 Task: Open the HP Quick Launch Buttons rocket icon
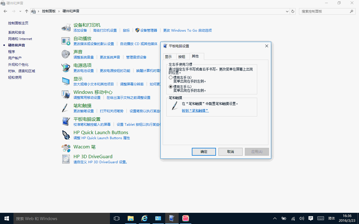66,135
